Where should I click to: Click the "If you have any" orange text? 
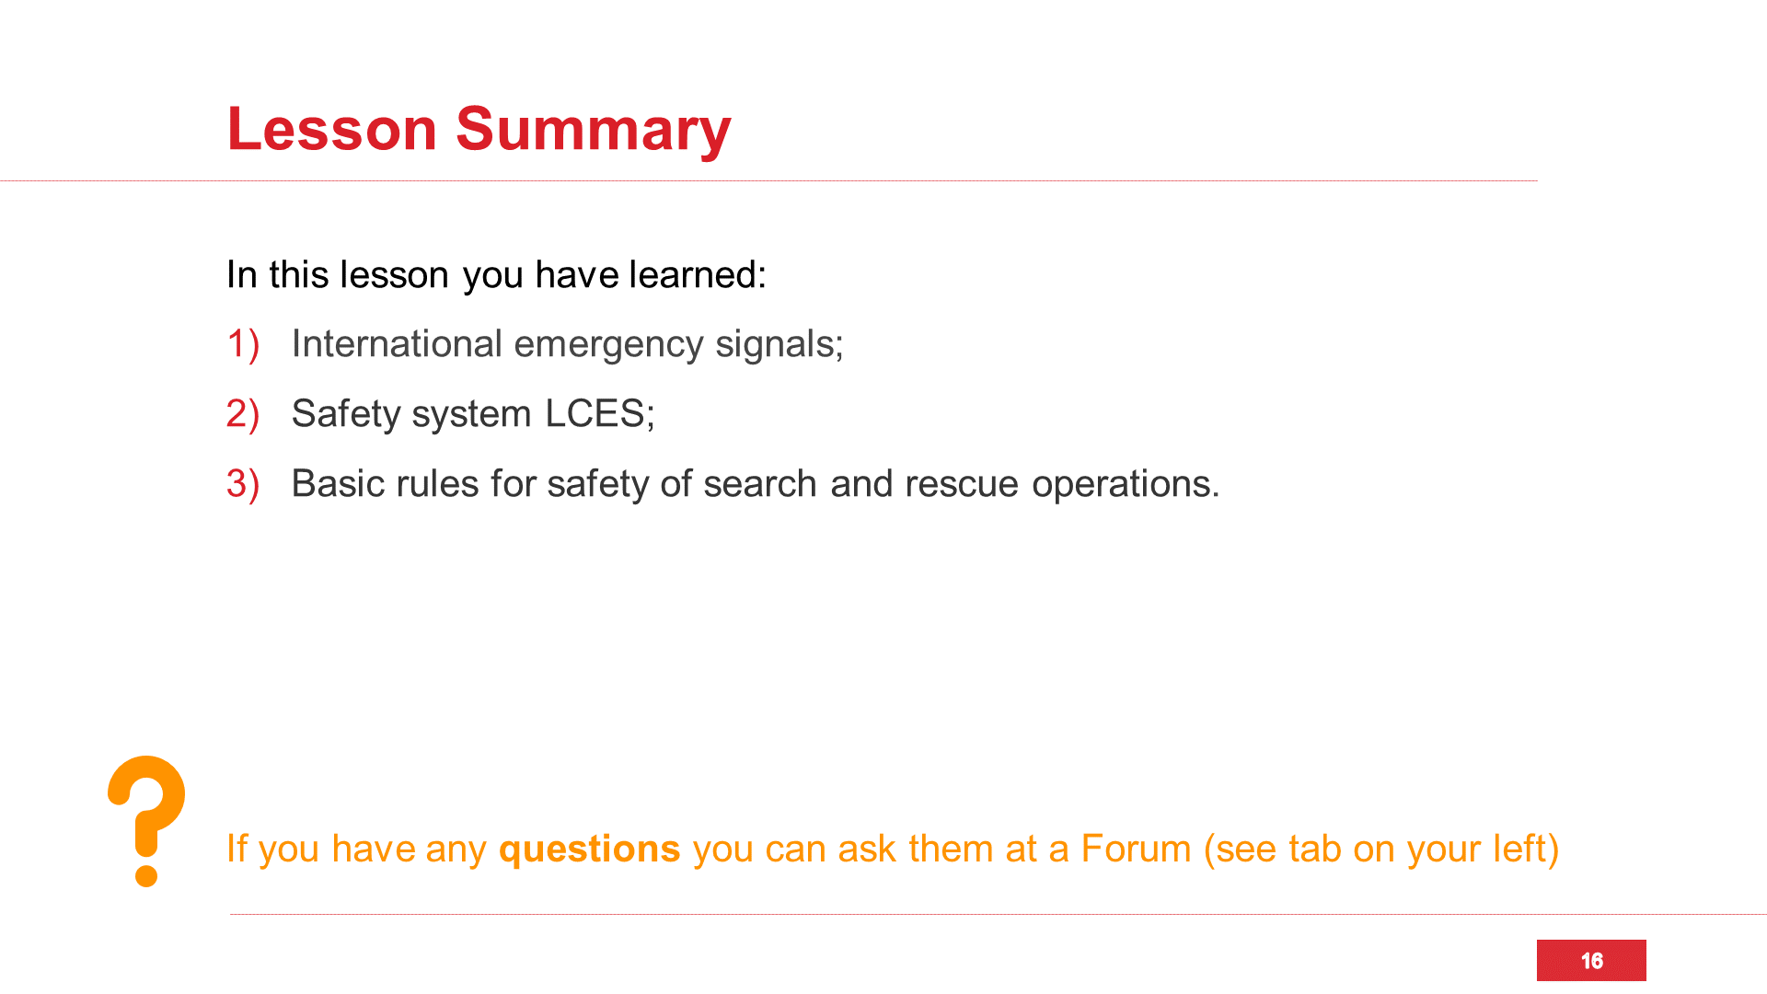(356, 849)
